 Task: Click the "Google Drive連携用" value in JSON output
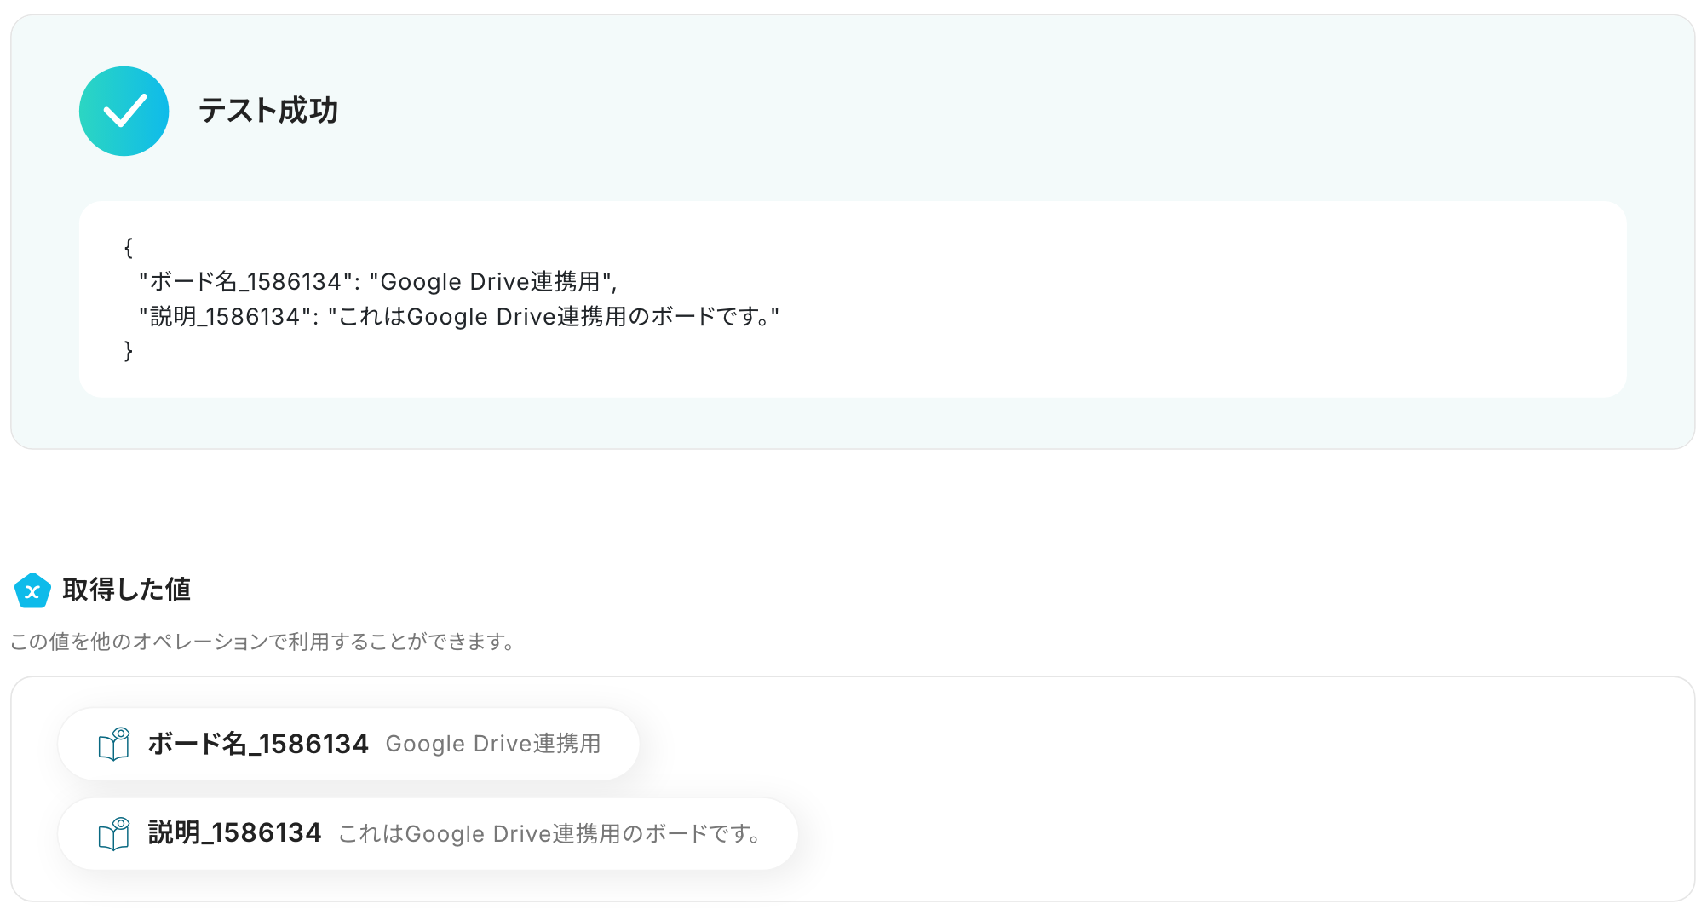[x=491, y=282]
